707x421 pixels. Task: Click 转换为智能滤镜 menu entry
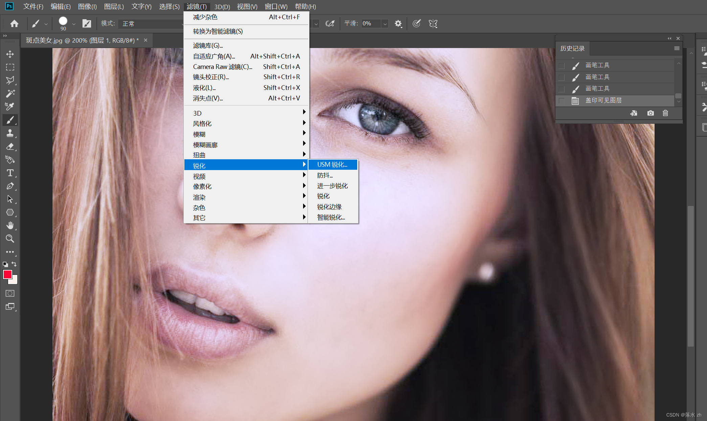click(218, 31)
